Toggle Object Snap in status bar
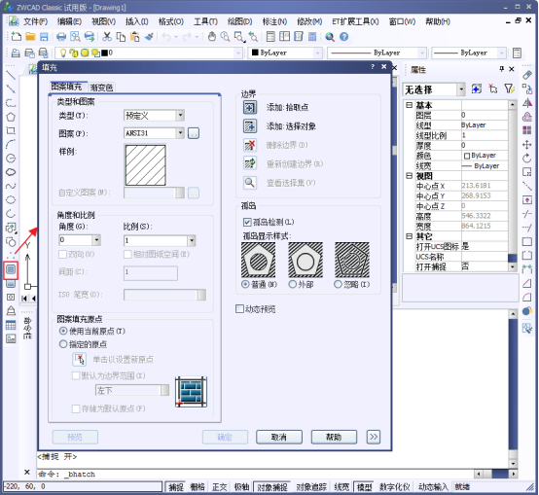This screenshot has width=539, height=495. pos(271,487)
